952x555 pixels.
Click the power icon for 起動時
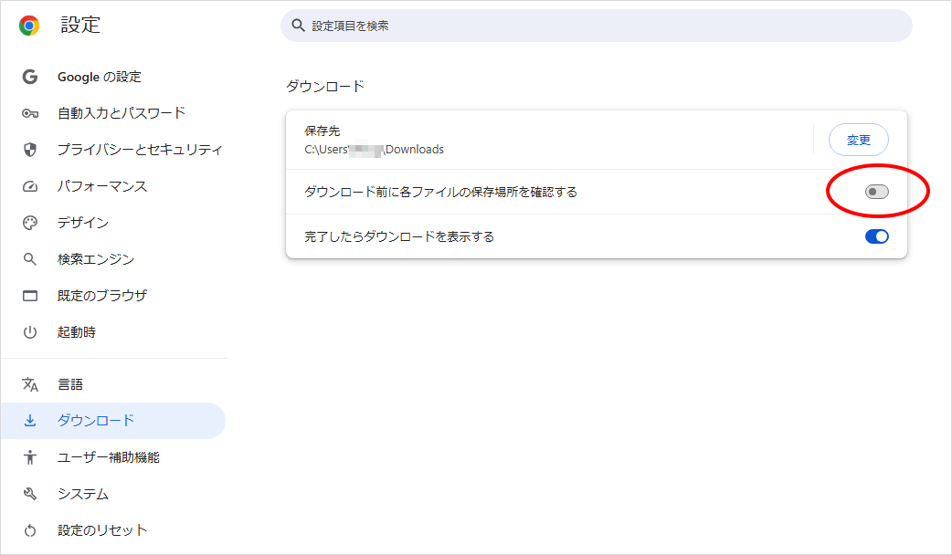click(30, 332)
